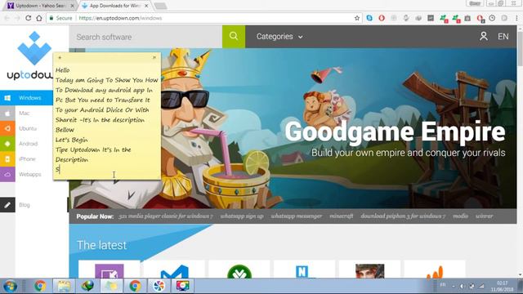The image size is (523, 294).
Task: Click the green search magnifier button
Action: point(234,36)
